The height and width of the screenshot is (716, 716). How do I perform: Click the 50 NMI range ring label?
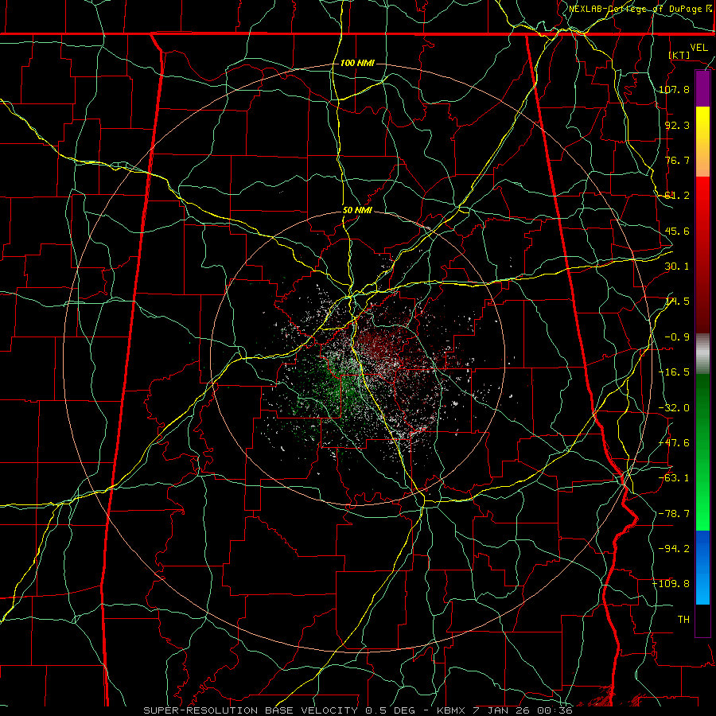click(x=357, y=211)
